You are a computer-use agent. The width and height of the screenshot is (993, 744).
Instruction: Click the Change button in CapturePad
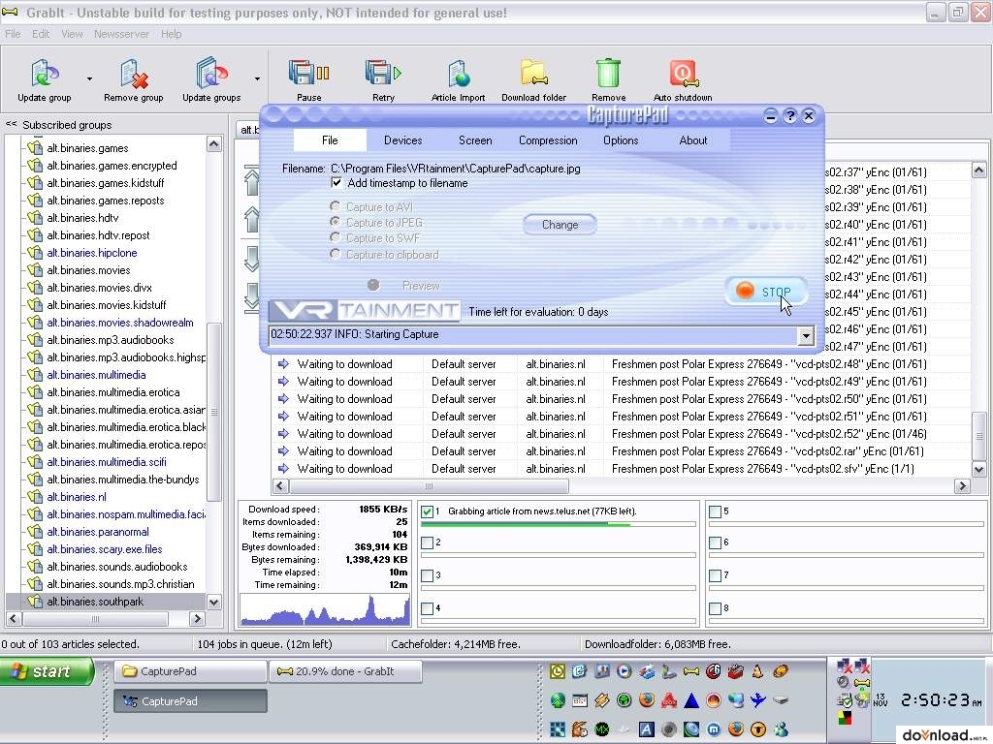coord(560,225)
